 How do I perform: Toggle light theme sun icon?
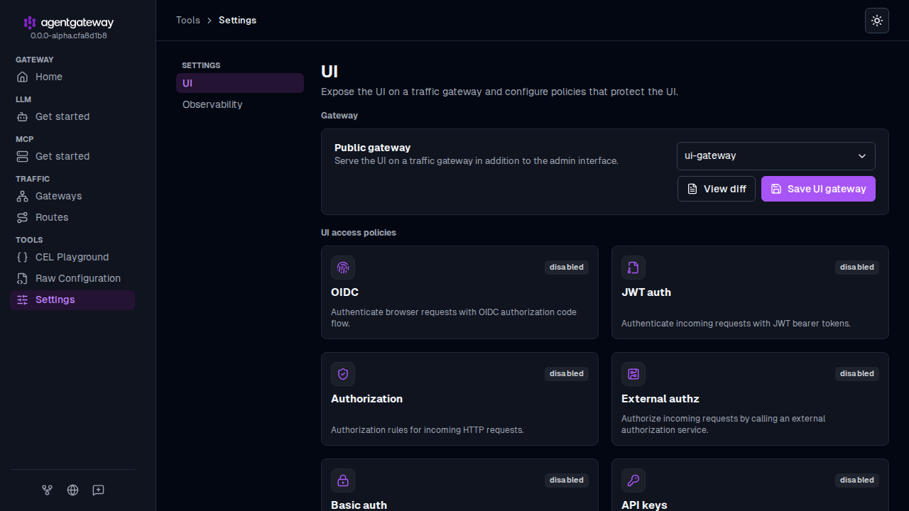(x=877, y=21)
